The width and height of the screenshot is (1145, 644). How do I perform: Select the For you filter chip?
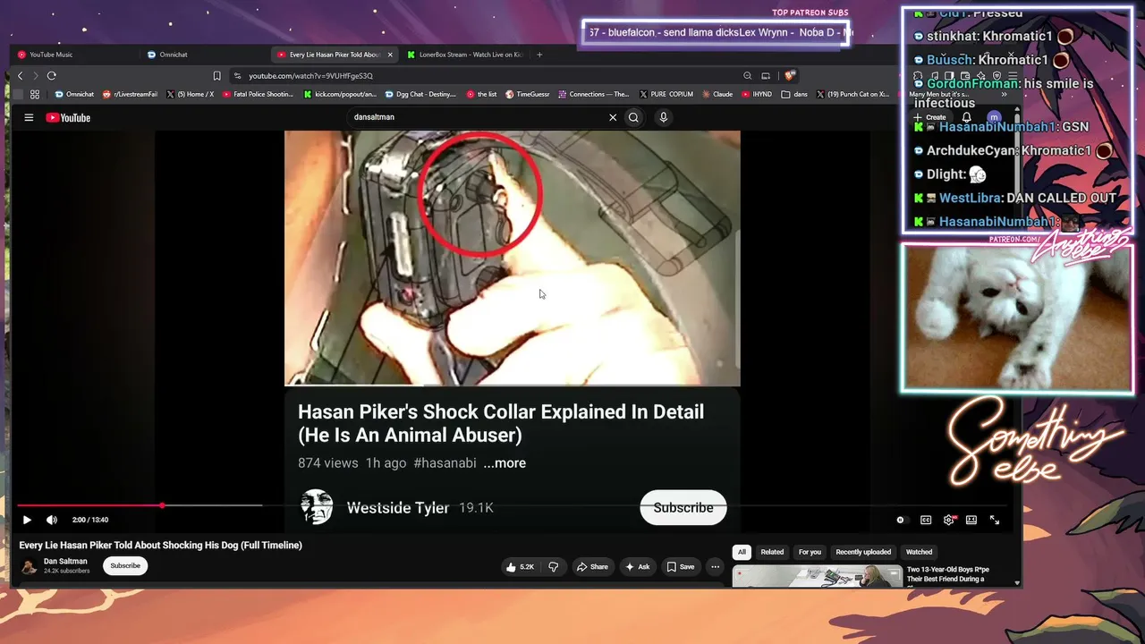pos(810,552)
